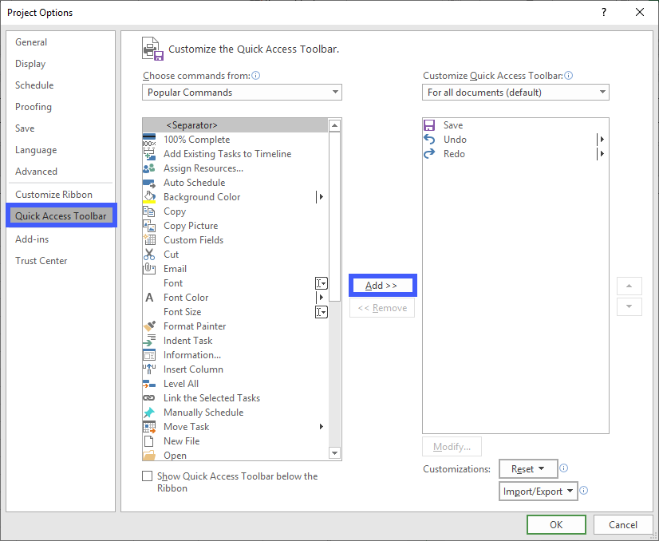Expand the Reset customizations dropdown

528,468
